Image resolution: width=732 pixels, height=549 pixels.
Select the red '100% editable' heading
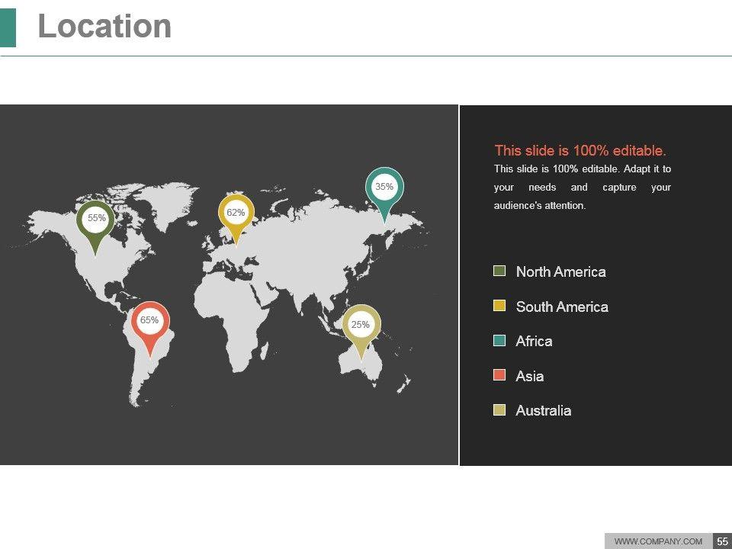click(580, 150)
